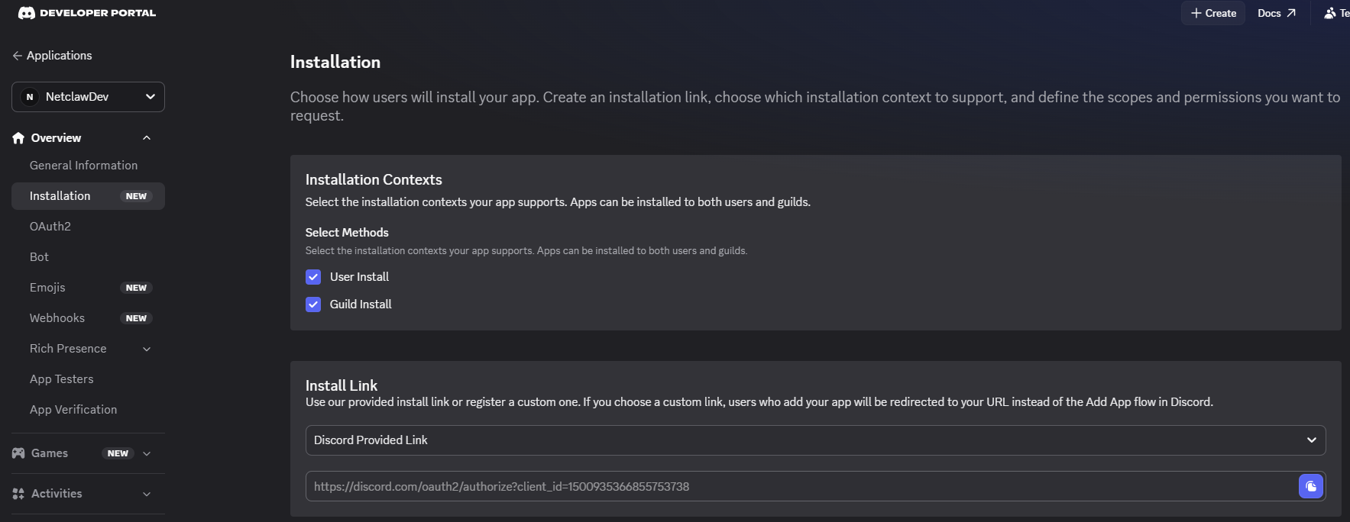Copy the install link with the copy icon

point(1311,486)
